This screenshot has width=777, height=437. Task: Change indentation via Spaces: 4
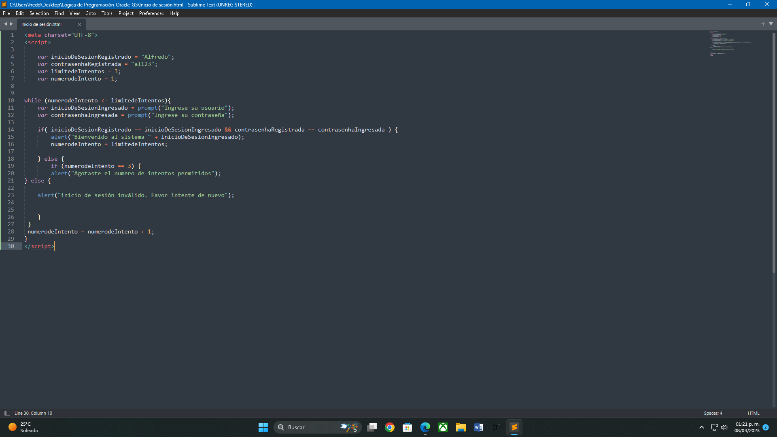pyautogui.click(x=713, y=413)
